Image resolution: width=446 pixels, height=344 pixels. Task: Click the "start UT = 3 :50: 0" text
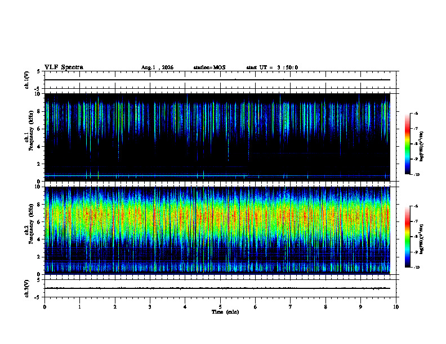272,67
